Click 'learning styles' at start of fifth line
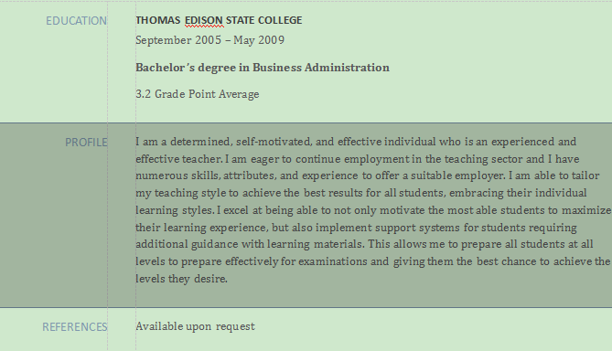The image size is (612, 351). coord(174,210)
